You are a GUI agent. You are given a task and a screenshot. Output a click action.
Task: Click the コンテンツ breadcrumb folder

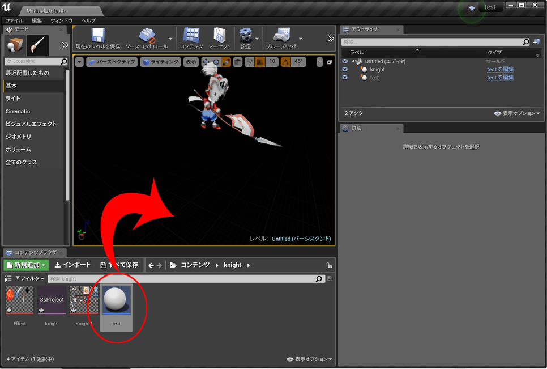click(x=195, y=265)
